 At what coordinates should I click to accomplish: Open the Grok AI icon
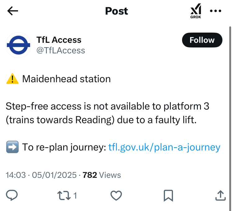click(x=196, y=11)
